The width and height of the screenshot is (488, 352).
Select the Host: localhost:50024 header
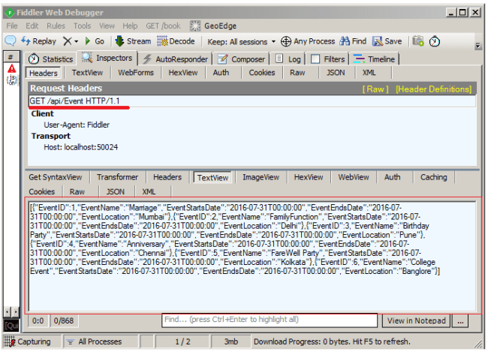pyautogui.click(x=81, y=147)
